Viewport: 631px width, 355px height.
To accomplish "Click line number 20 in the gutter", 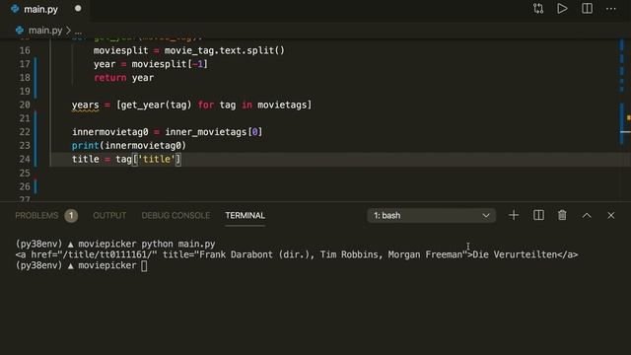I will tap(25, 105).
